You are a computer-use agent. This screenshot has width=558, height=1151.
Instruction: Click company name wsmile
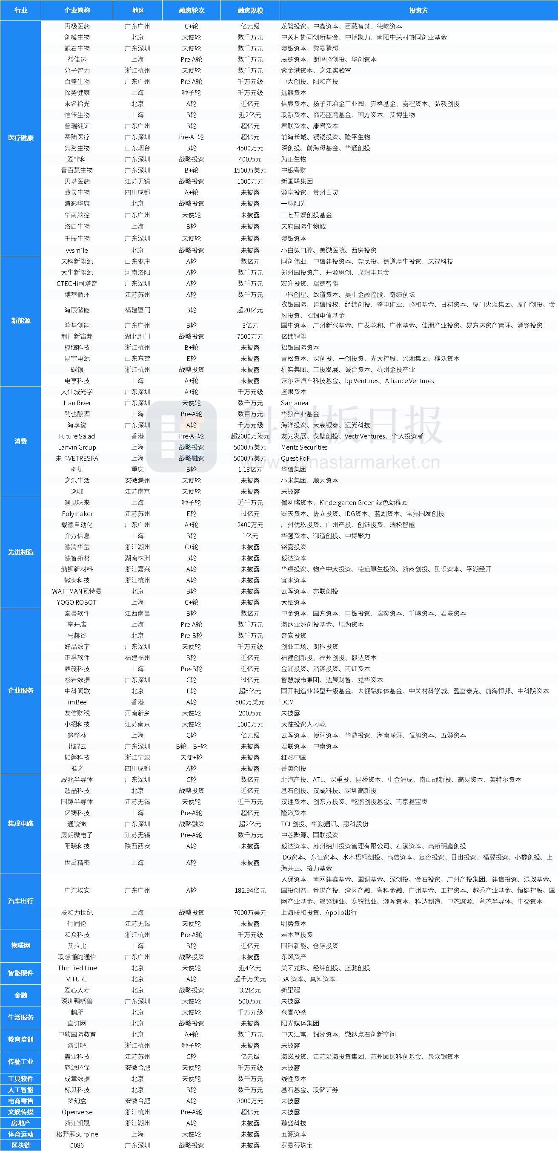tap(77, 251)
